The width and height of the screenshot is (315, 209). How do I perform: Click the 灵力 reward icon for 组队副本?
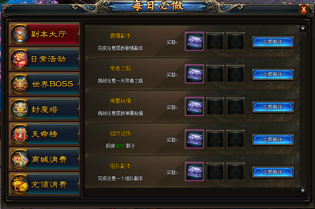pos(194,172)
